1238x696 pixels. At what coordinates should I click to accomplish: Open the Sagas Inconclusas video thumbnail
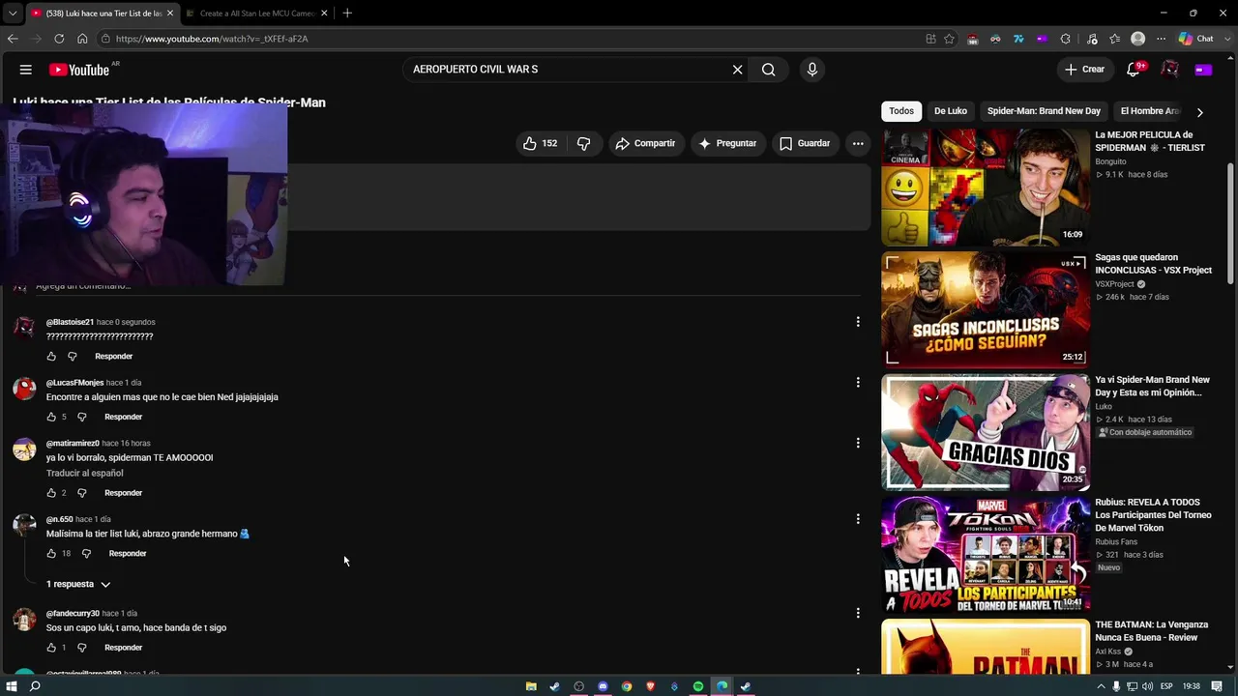pyautogui.click(x=985, y=309)
